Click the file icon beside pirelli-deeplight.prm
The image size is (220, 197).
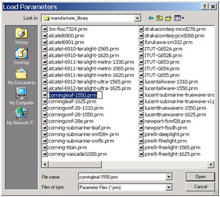coord(141,134)
